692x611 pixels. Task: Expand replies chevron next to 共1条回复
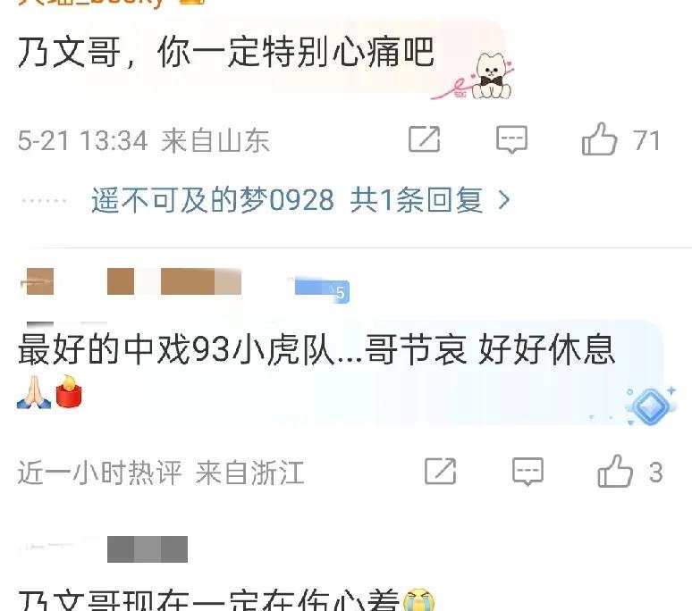coord(504,200)
